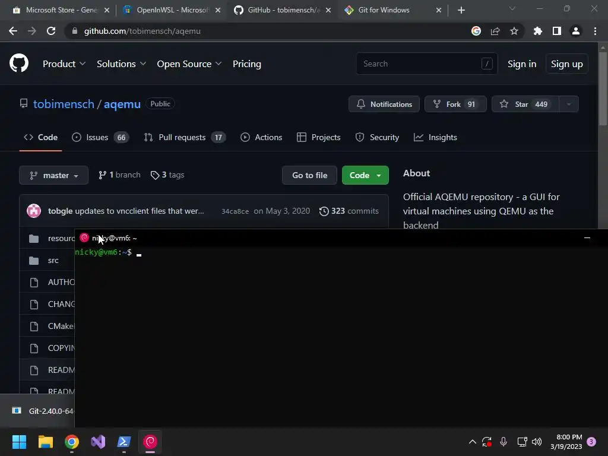Open Chrome extensions puzzle icon
The height and width of the screenshot is (456, 608).
tap(537, 31)
